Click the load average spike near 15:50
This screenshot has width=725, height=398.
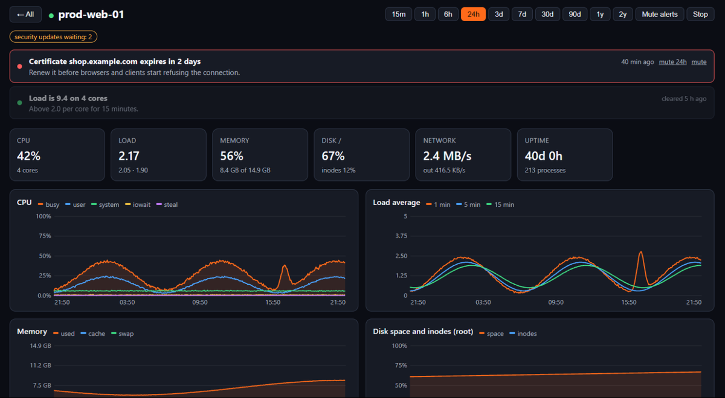[641, 253]
